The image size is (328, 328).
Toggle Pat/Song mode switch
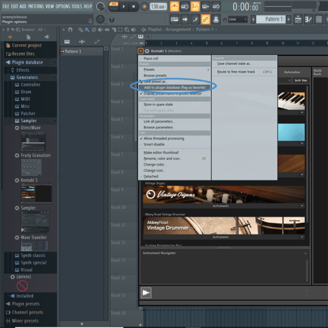[113, 6]
